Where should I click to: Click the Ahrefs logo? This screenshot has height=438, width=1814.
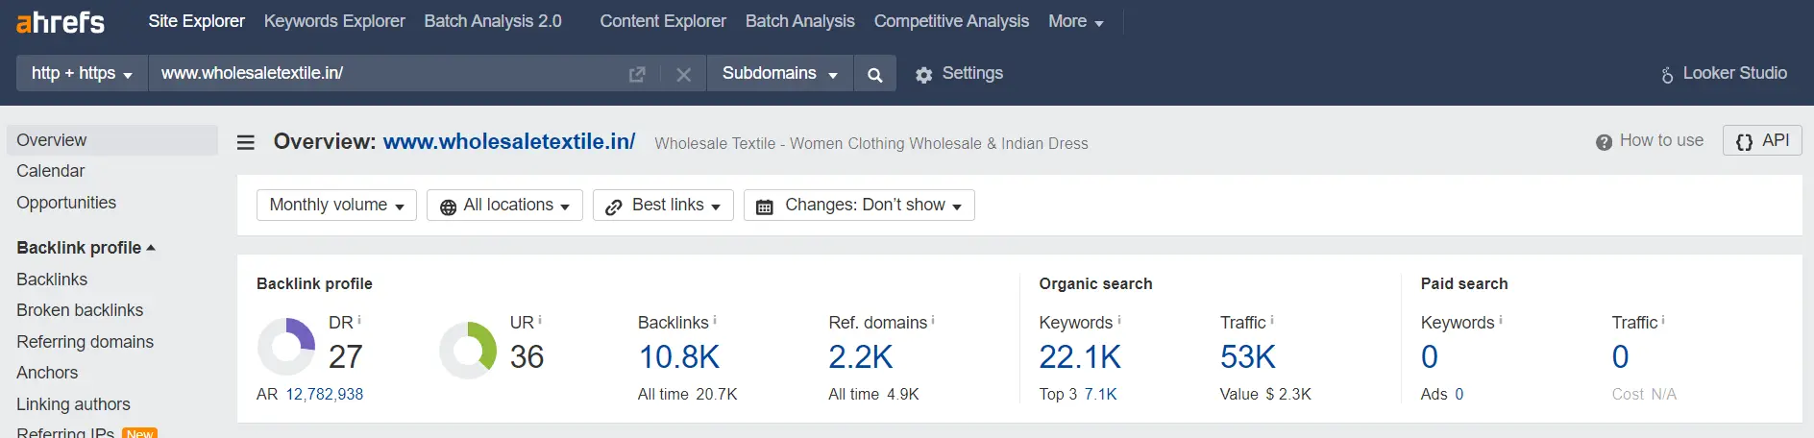(x=61, y=21)
